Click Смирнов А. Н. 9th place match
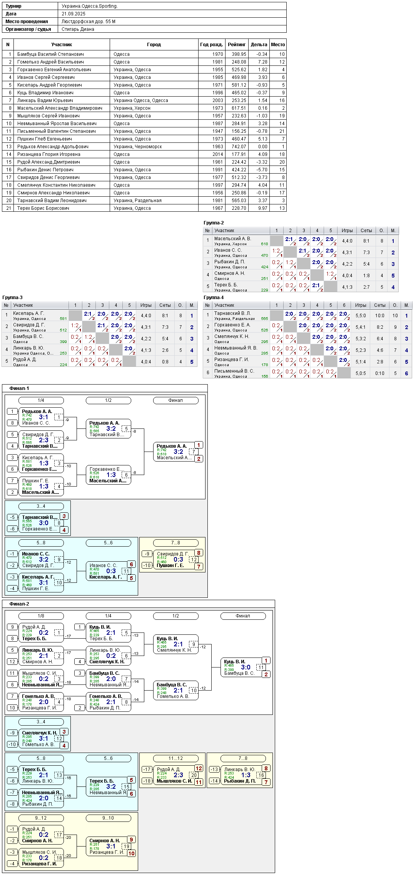The height and width of the screenshot is (875, 416). [109, 847]
